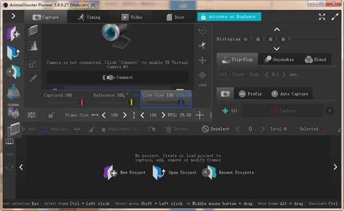This screenshot has width=344, height=211.
Task: Toggle Auto Capture mode
Action: (x=290, y=94)
